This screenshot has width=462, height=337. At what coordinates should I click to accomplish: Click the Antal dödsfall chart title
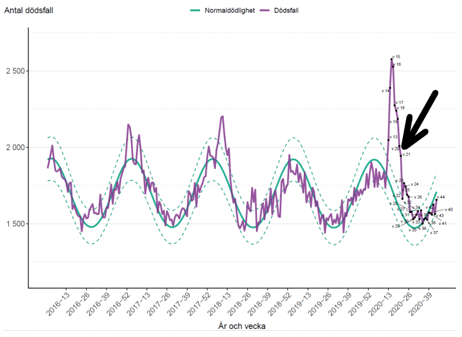point(28,10)
